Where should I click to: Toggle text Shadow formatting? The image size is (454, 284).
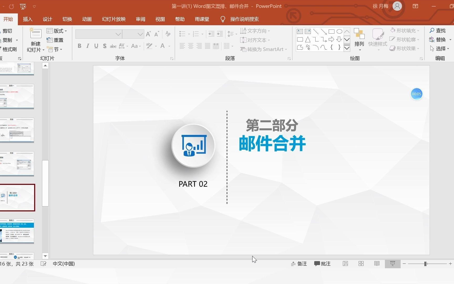click(105, 46)
